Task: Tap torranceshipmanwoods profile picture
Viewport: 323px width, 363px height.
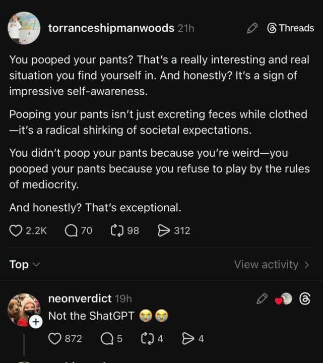Action: click(24, 28)
